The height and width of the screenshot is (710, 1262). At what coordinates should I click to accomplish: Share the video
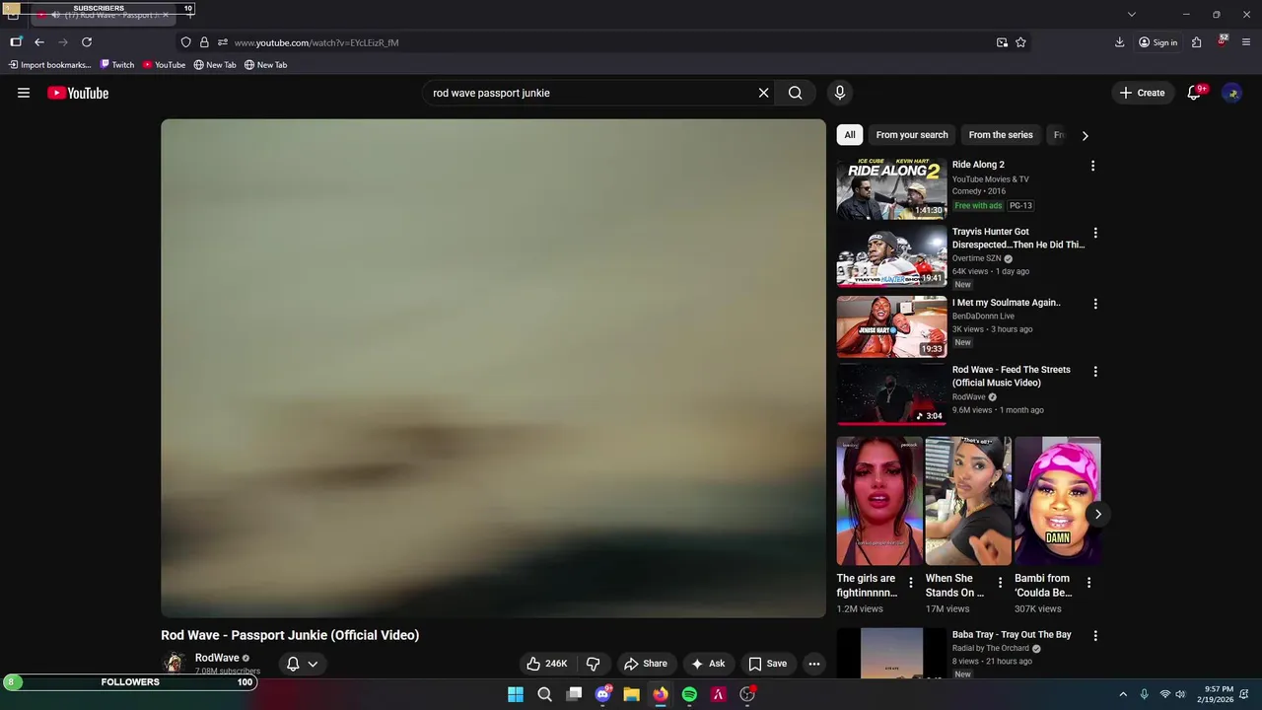coord(646,664)
